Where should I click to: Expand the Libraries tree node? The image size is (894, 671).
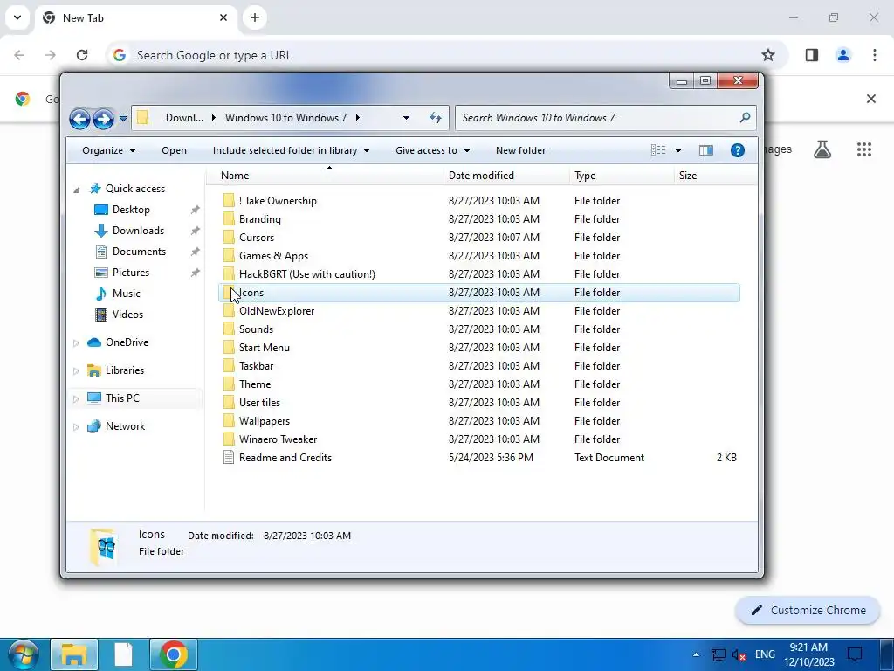point(76,370)
